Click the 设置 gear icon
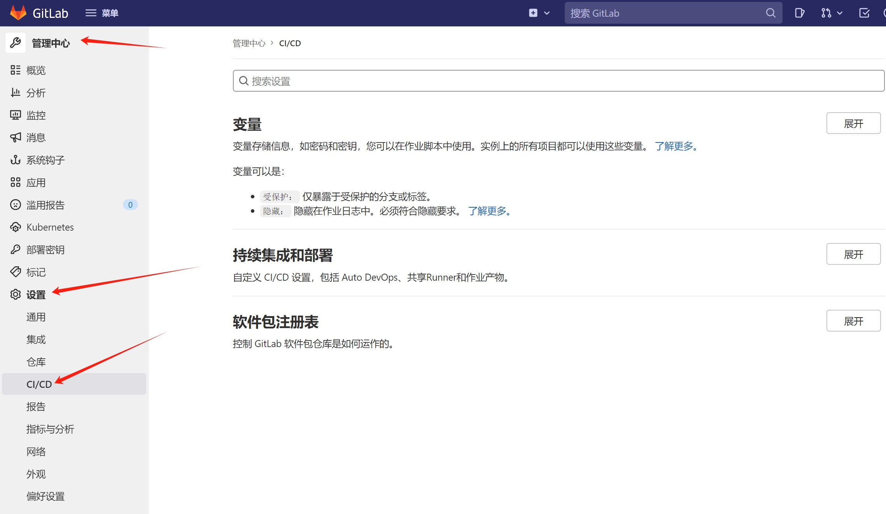The width and height of the screenshot is (886, 514). [x=16, y=295]
